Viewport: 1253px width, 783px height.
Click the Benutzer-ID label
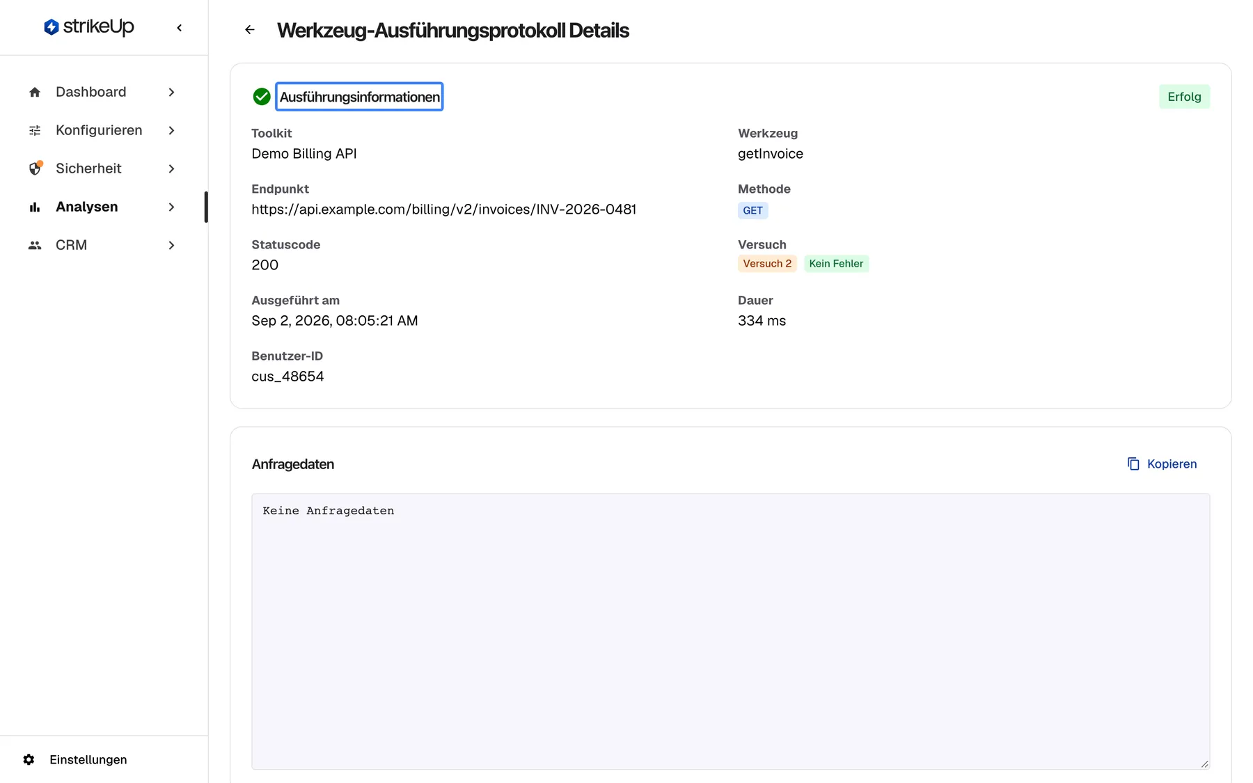point(287,356)
